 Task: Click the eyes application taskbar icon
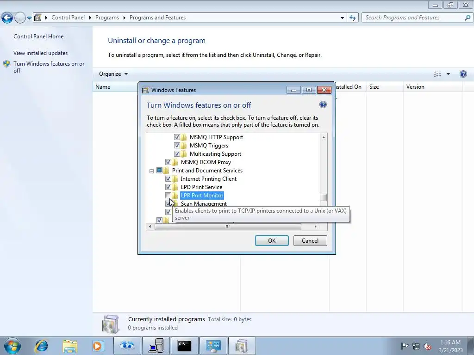point(127,346)
